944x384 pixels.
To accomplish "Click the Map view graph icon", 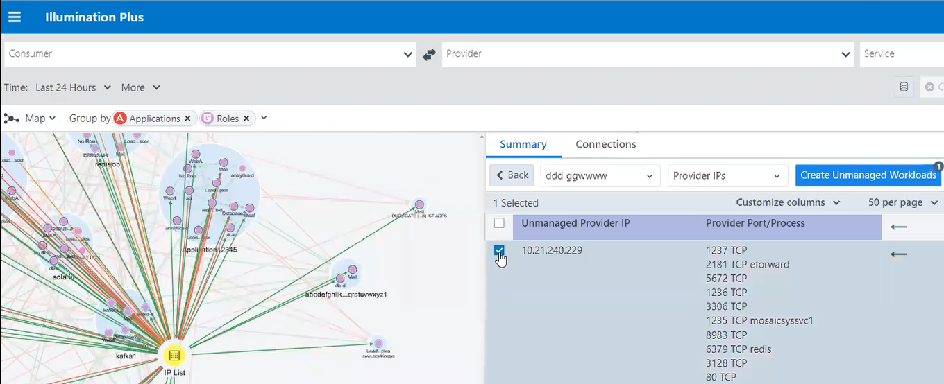I will tap(12, 119).
